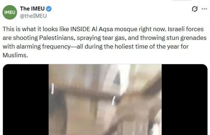Click the phrase Israeli forces in tweet
Viewport: 210px width, 135px height.
point(186,29)
